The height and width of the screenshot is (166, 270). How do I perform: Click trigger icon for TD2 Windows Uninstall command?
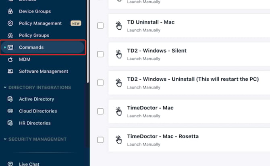[118, 83]
